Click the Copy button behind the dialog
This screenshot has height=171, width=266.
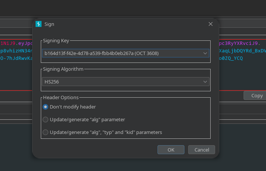[257, 95]
